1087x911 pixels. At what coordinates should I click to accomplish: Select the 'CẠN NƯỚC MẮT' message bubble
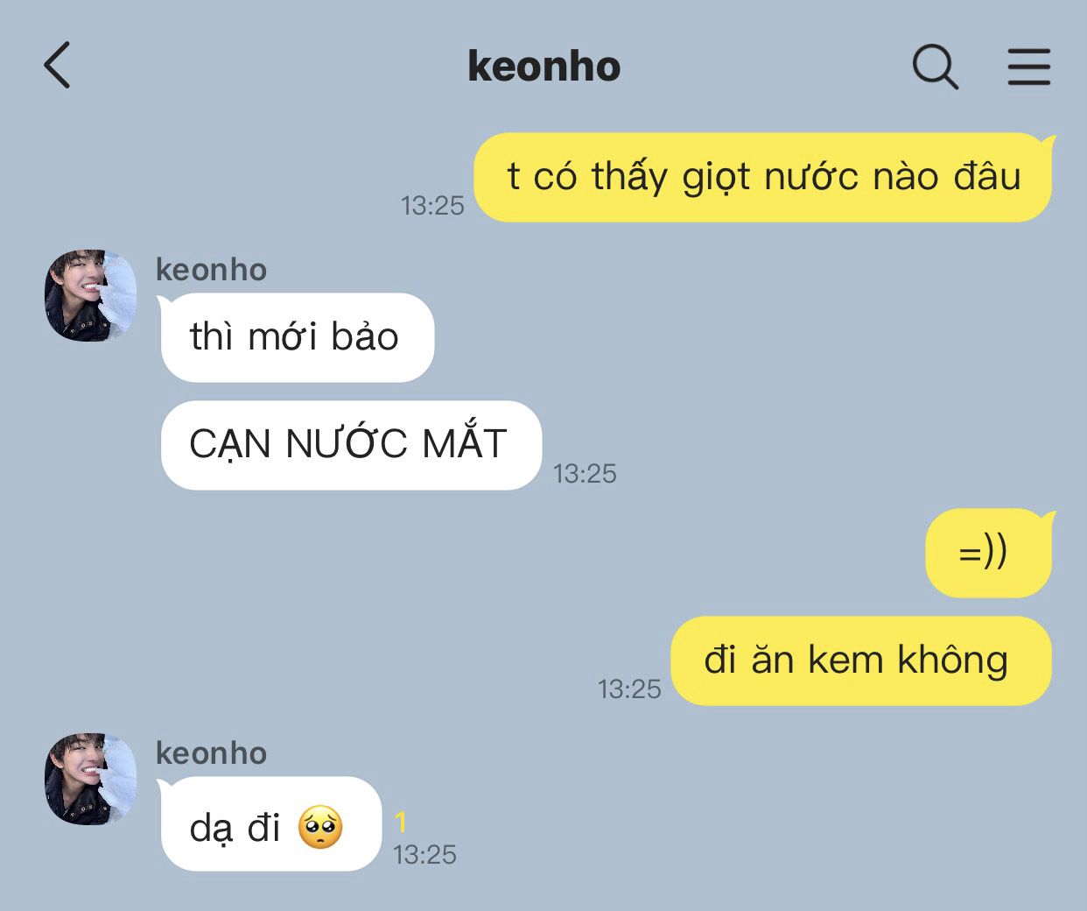point(351,445)
